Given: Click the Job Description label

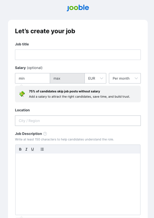Looking at the screenshot, I should pos(28,134).
